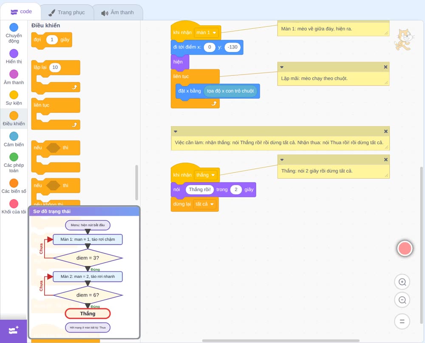Select the Hiển thị block category

14,56
